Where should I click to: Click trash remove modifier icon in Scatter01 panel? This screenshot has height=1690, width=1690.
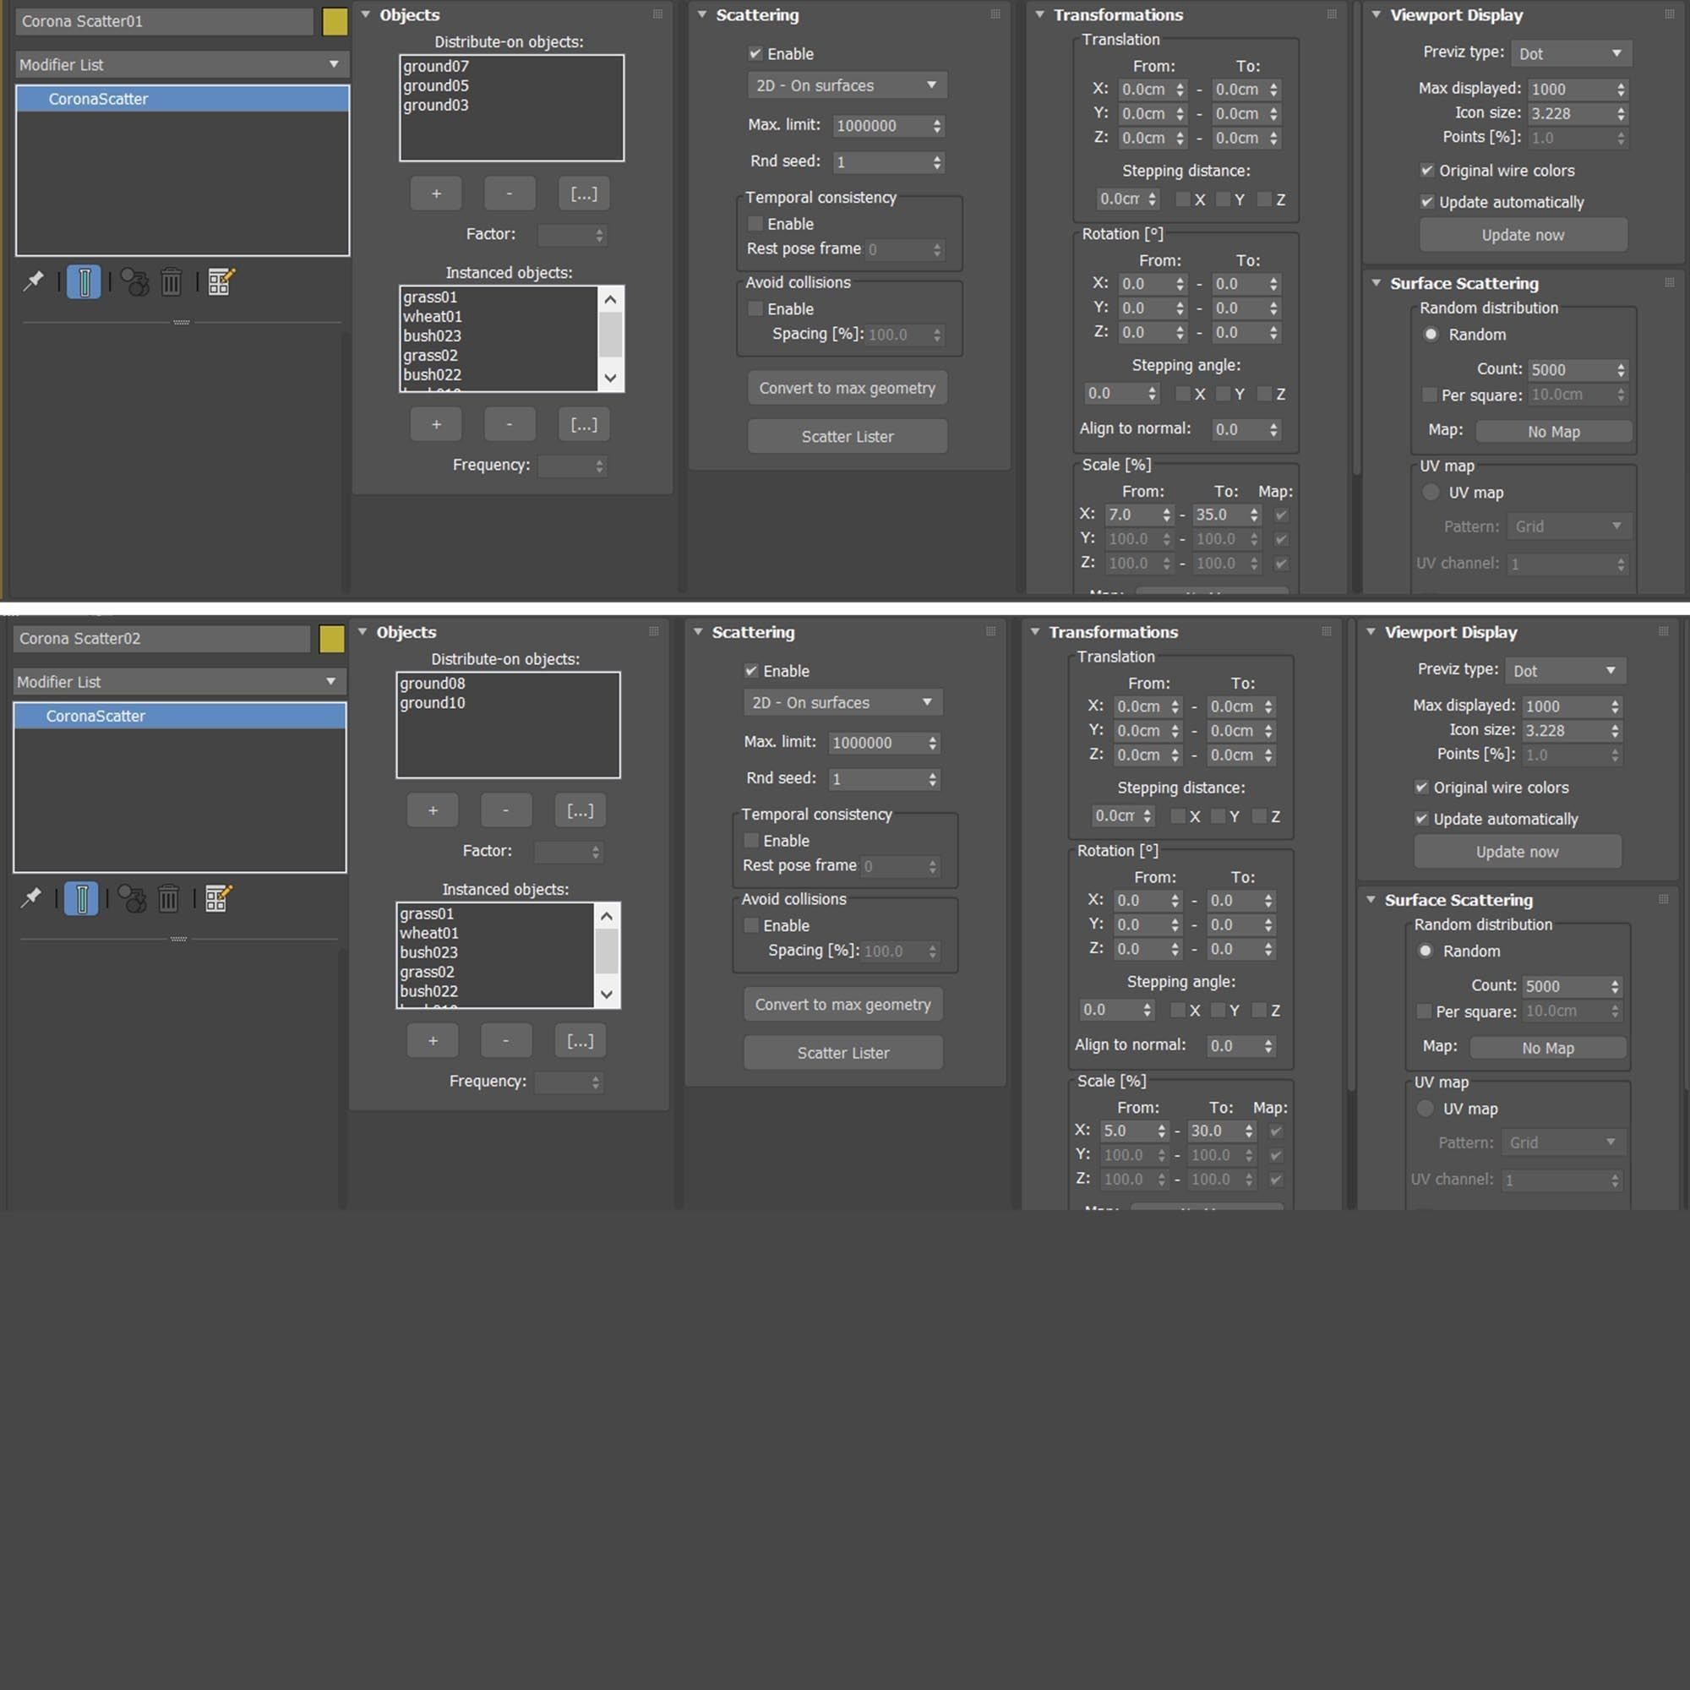[x=172, y=281]
